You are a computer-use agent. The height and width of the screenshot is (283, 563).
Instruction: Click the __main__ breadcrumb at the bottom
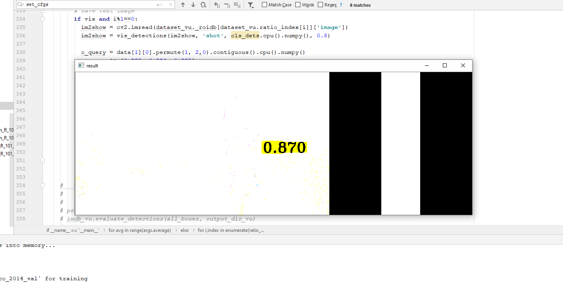tap(72, 230)
